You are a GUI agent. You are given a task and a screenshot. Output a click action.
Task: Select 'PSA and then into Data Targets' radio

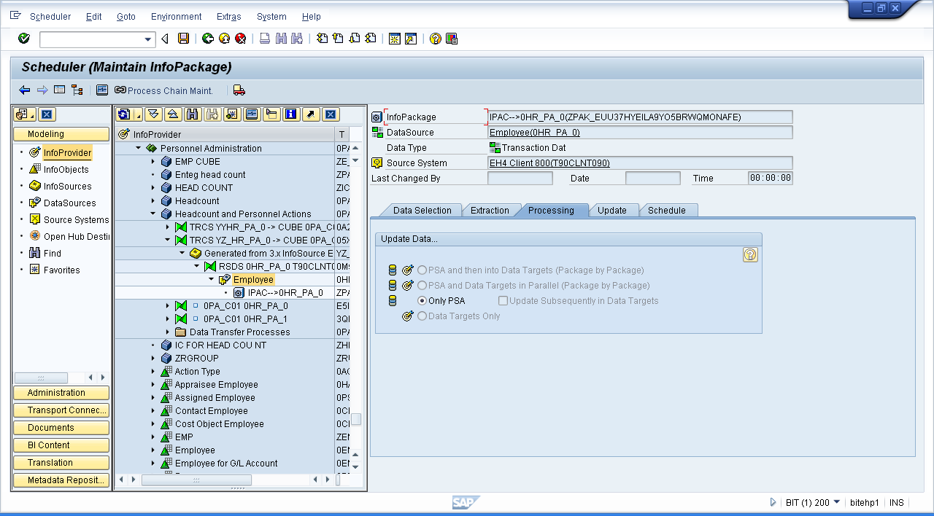(x=422, y=270)
